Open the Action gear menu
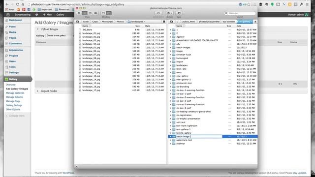The height and width of the screenshot is (177, 315). point(169,13)
